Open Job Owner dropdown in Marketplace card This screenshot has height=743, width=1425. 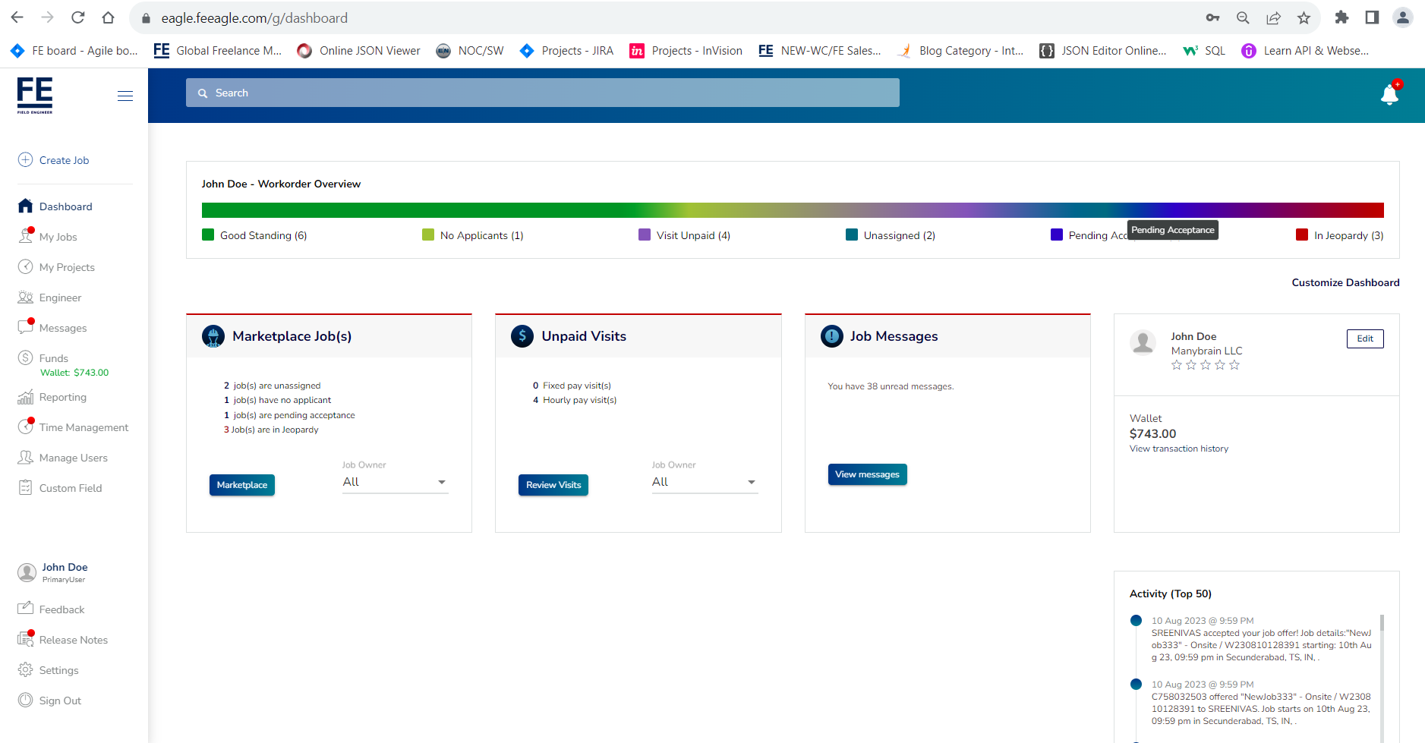click(x=395, y=482)
